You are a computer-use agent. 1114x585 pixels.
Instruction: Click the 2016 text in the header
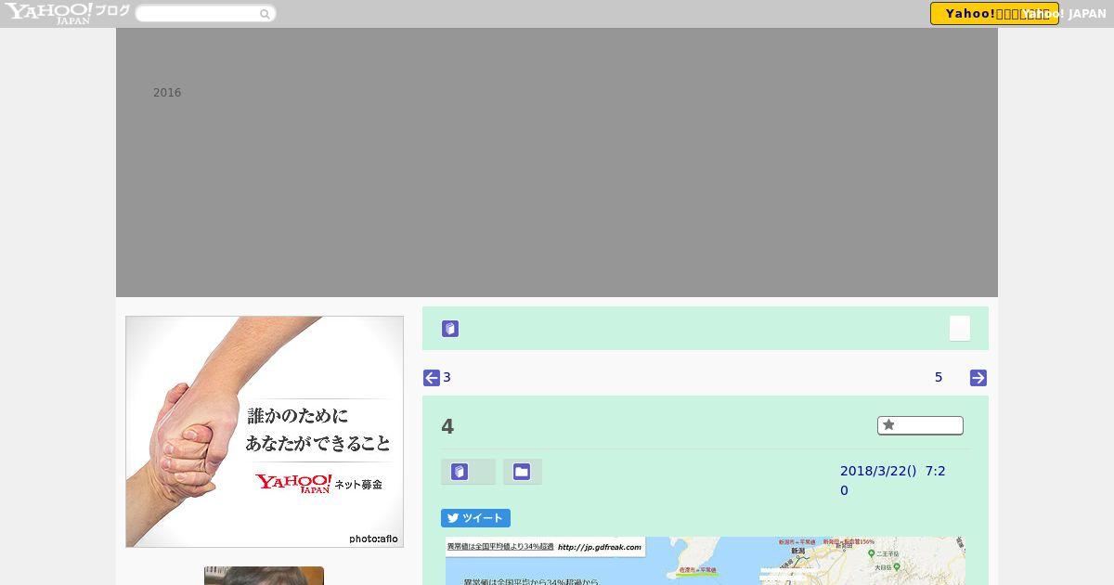(x=167, y=93)
